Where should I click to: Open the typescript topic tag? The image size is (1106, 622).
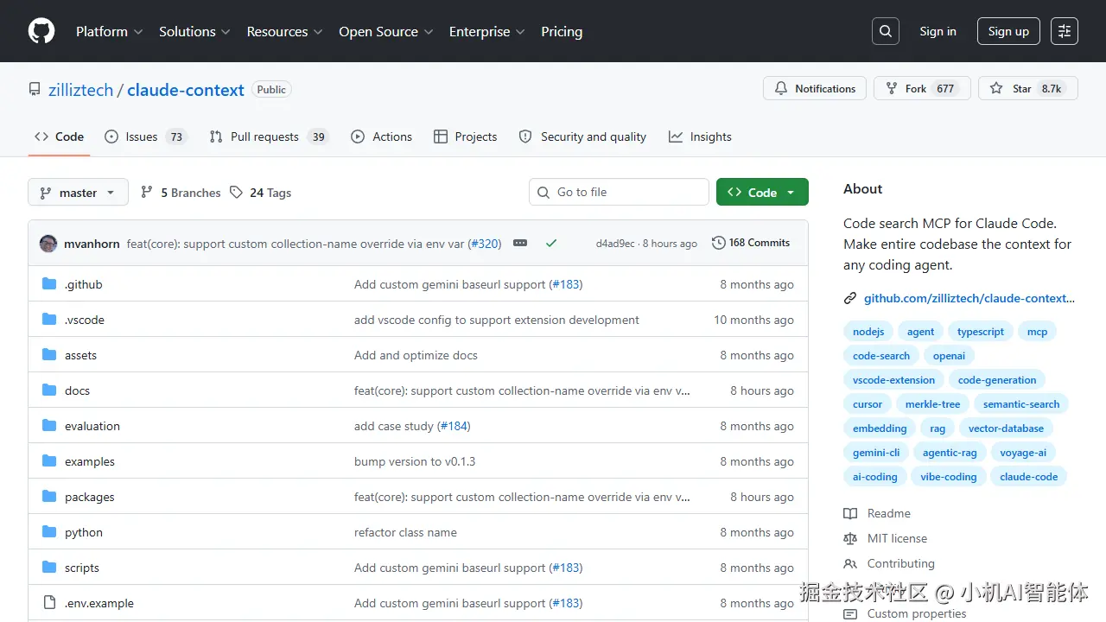pyautogui.click(x=981, y=332)
